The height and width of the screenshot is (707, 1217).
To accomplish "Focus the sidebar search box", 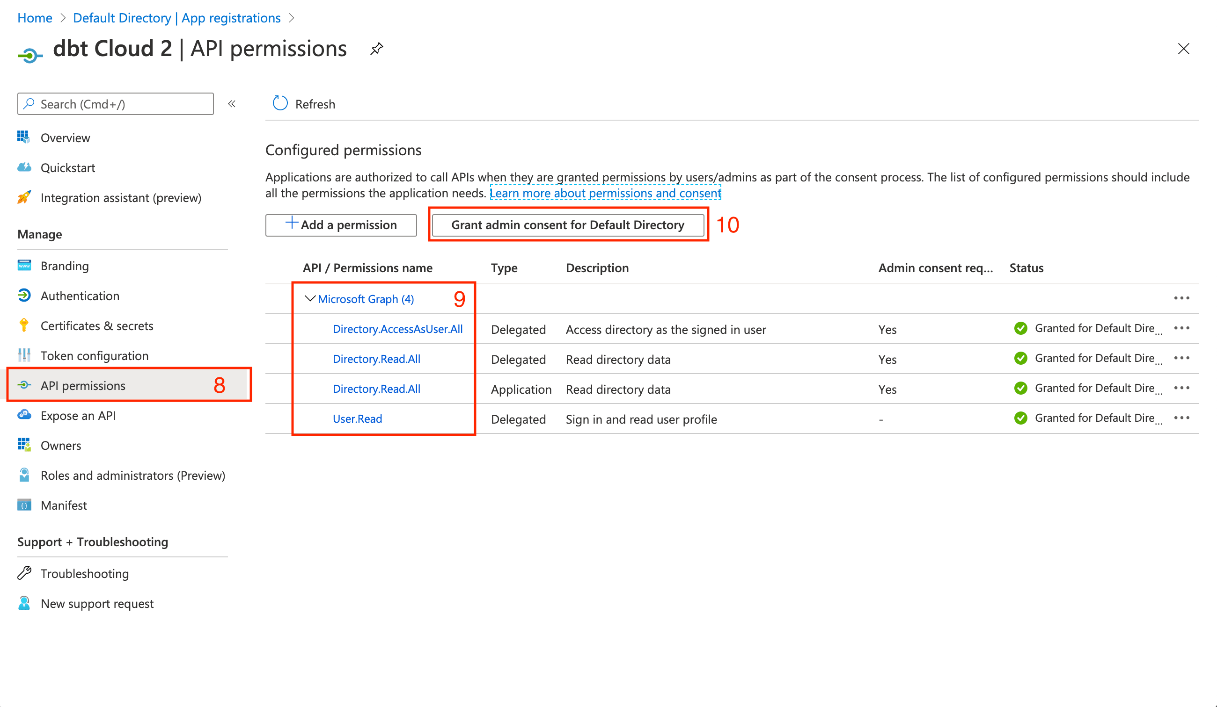I will tap(115, 104).
